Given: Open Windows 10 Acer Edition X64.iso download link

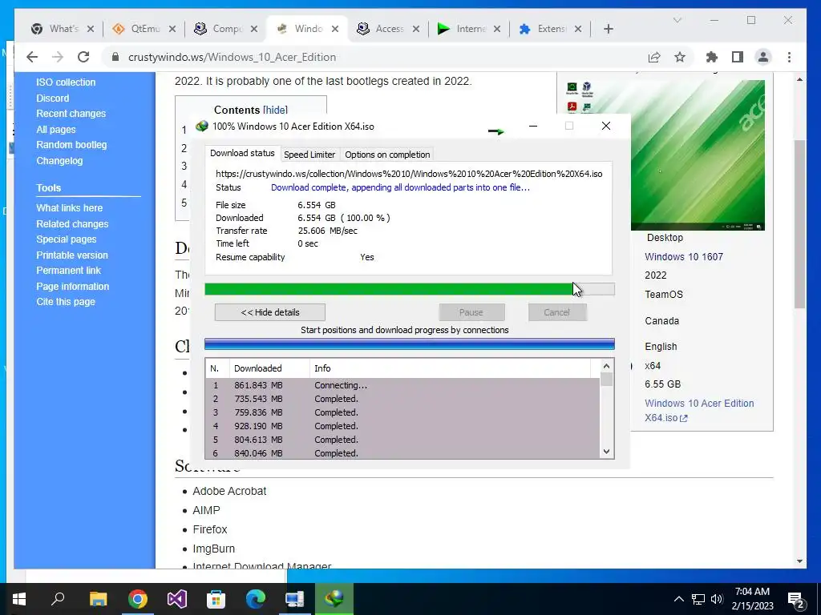Looking at the screenshot, I should click(x=699, y=411).
